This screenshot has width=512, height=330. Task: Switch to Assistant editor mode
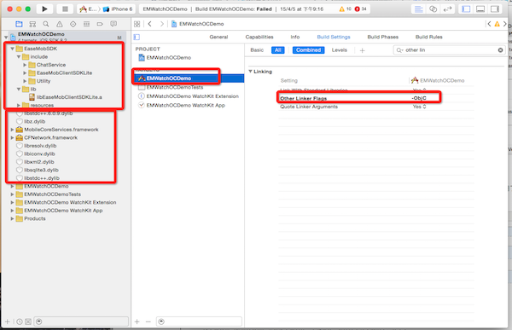tap(433, 9)
